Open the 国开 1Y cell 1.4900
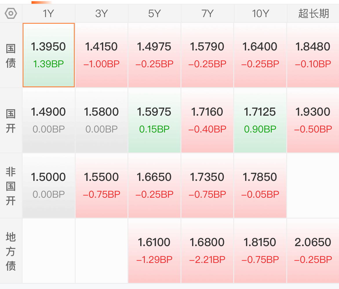Viewport: 339px width, 289px height. point(49,120)
